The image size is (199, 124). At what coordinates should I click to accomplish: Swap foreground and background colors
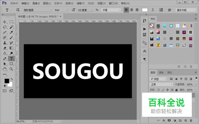tap(12, 79)
